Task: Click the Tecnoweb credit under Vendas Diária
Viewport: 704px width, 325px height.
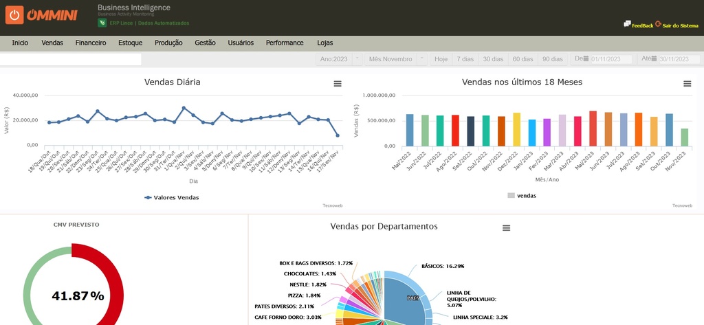Action: point(333,205)
